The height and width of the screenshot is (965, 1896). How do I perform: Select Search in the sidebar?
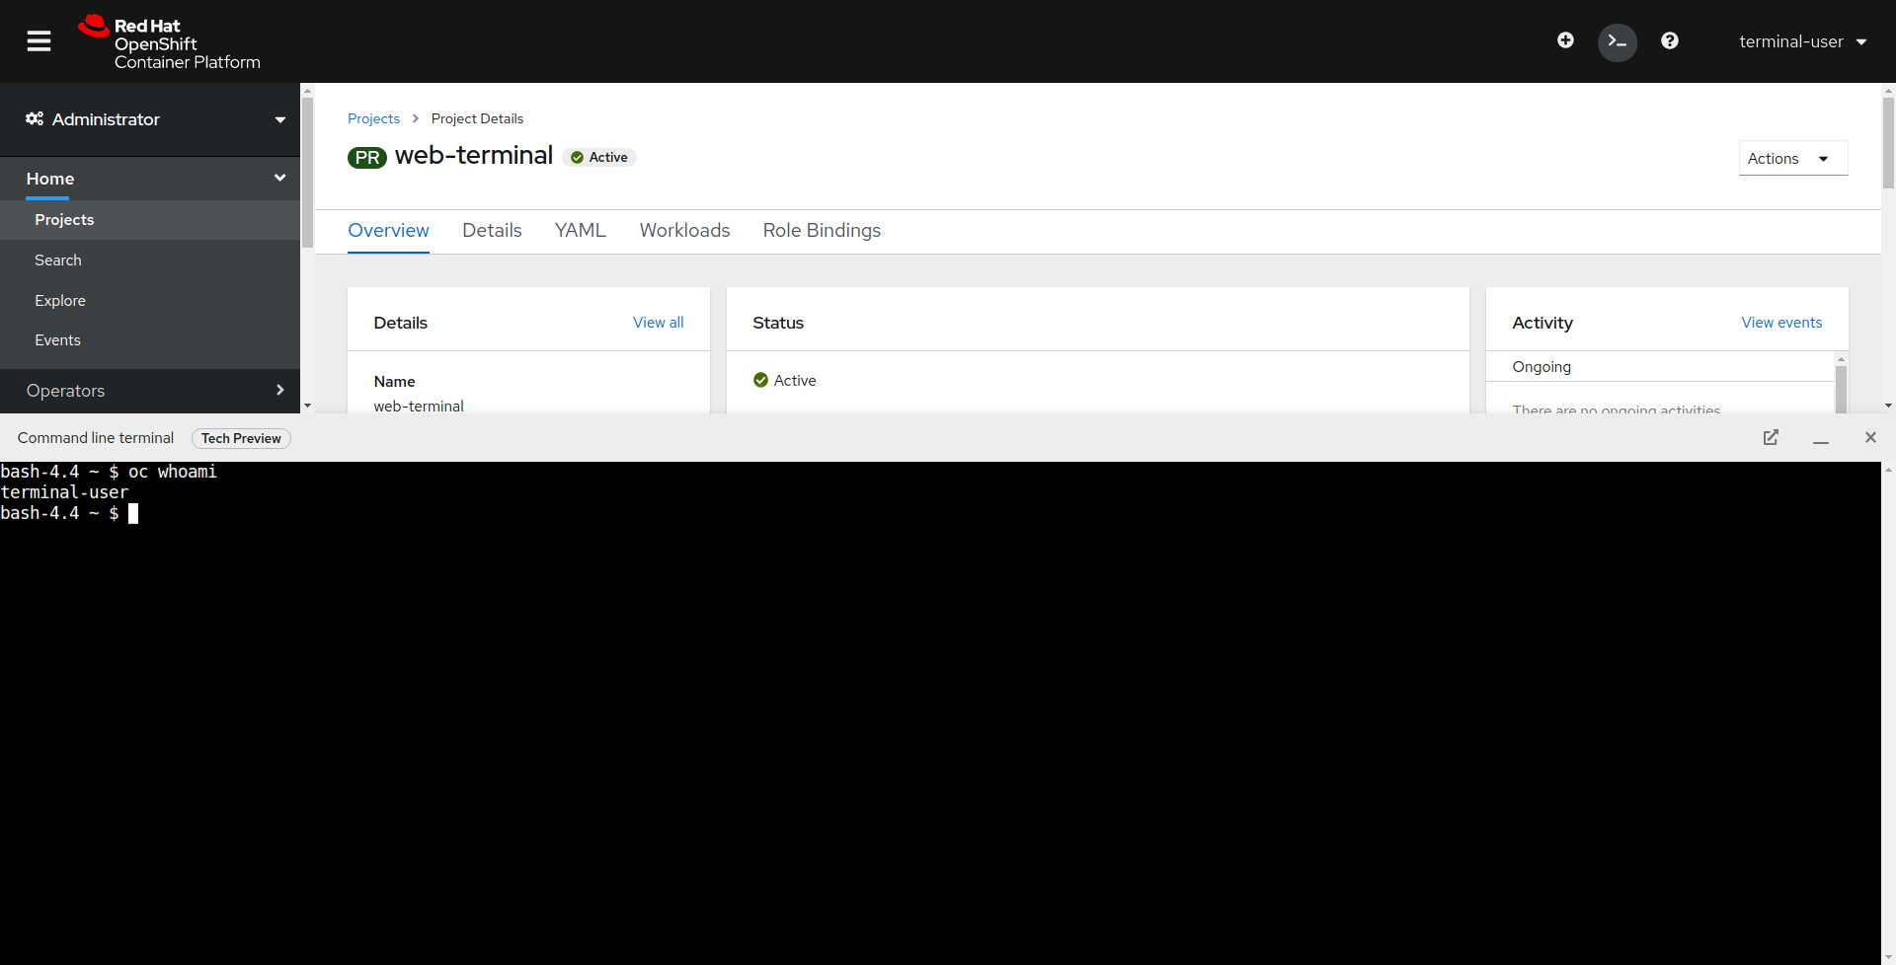click(150, 260)
